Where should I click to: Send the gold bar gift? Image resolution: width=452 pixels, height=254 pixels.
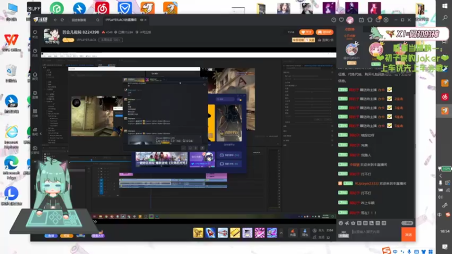235,233
